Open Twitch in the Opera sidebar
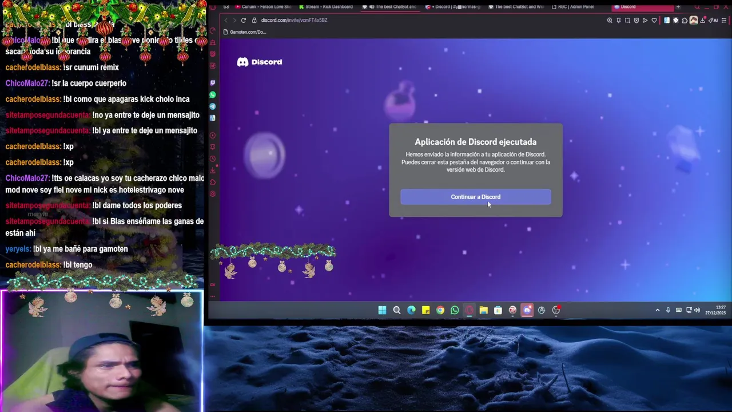 pos(213,83)
